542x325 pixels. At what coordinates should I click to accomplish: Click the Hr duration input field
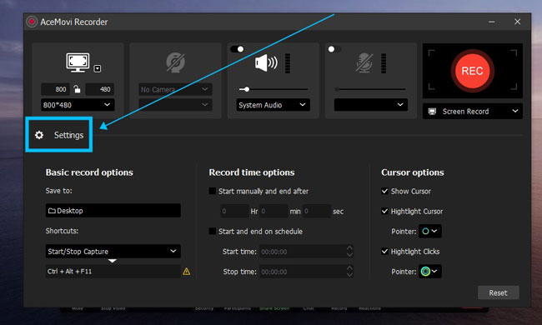click(234, 211)
